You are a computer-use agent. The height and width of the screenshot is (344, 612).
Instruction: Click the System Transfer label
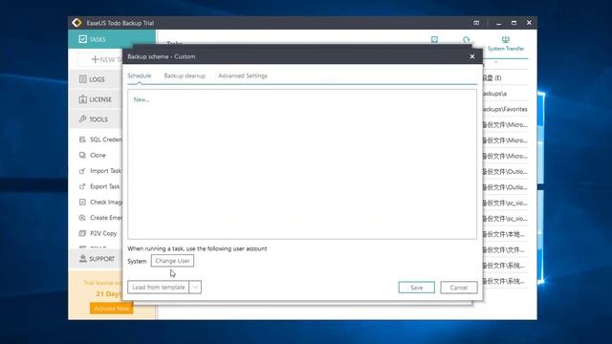click(506, 49)
